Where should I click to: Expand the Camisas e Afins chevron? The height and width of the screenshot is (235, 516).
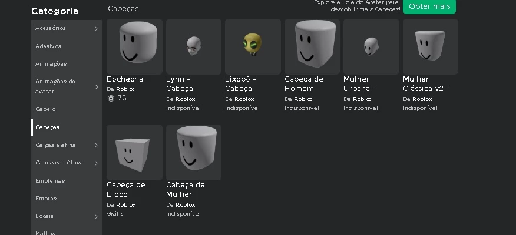(96, 163)
